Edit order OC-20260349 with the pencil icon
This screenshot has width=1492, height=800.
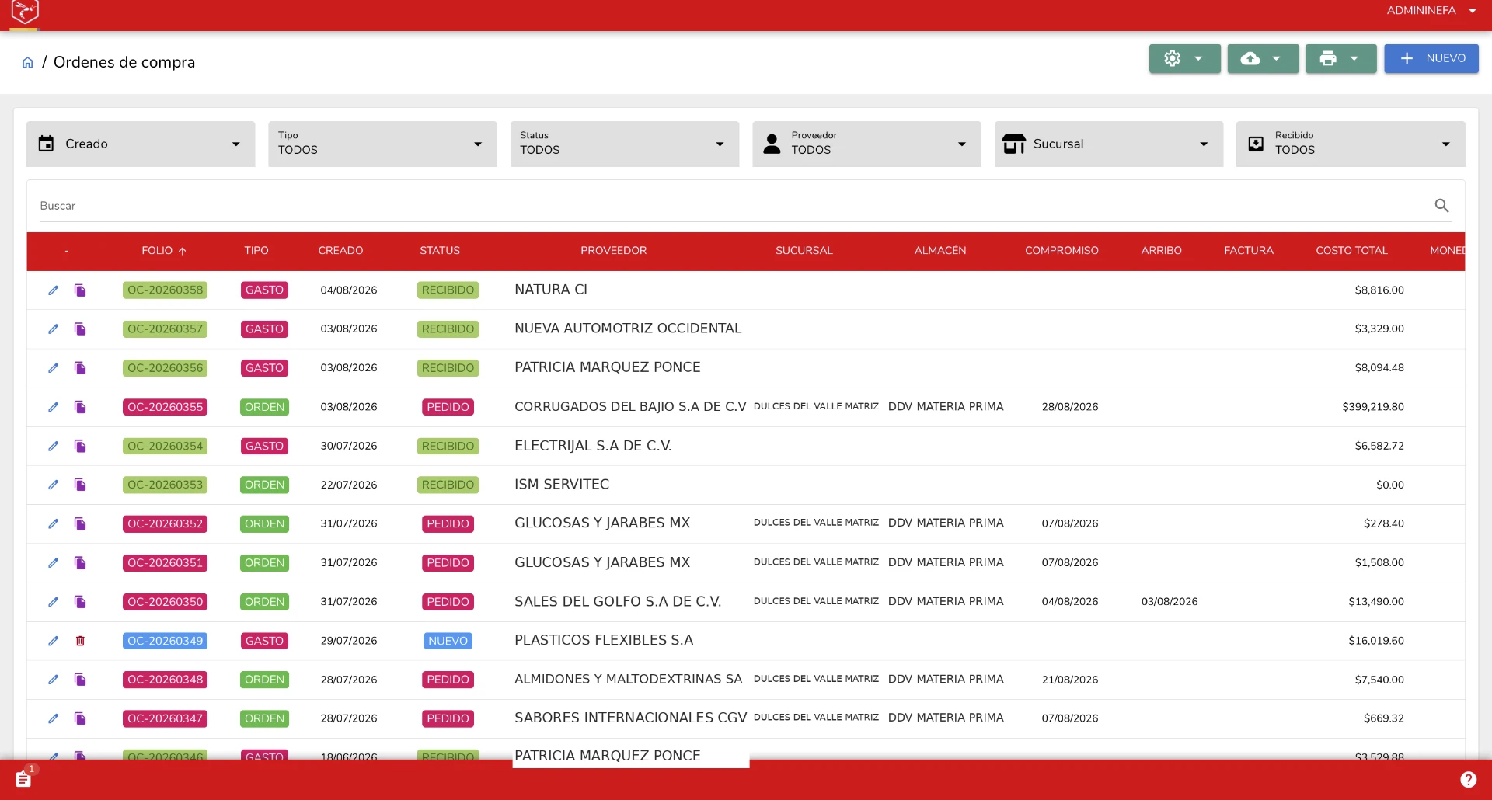coord(53,641)
